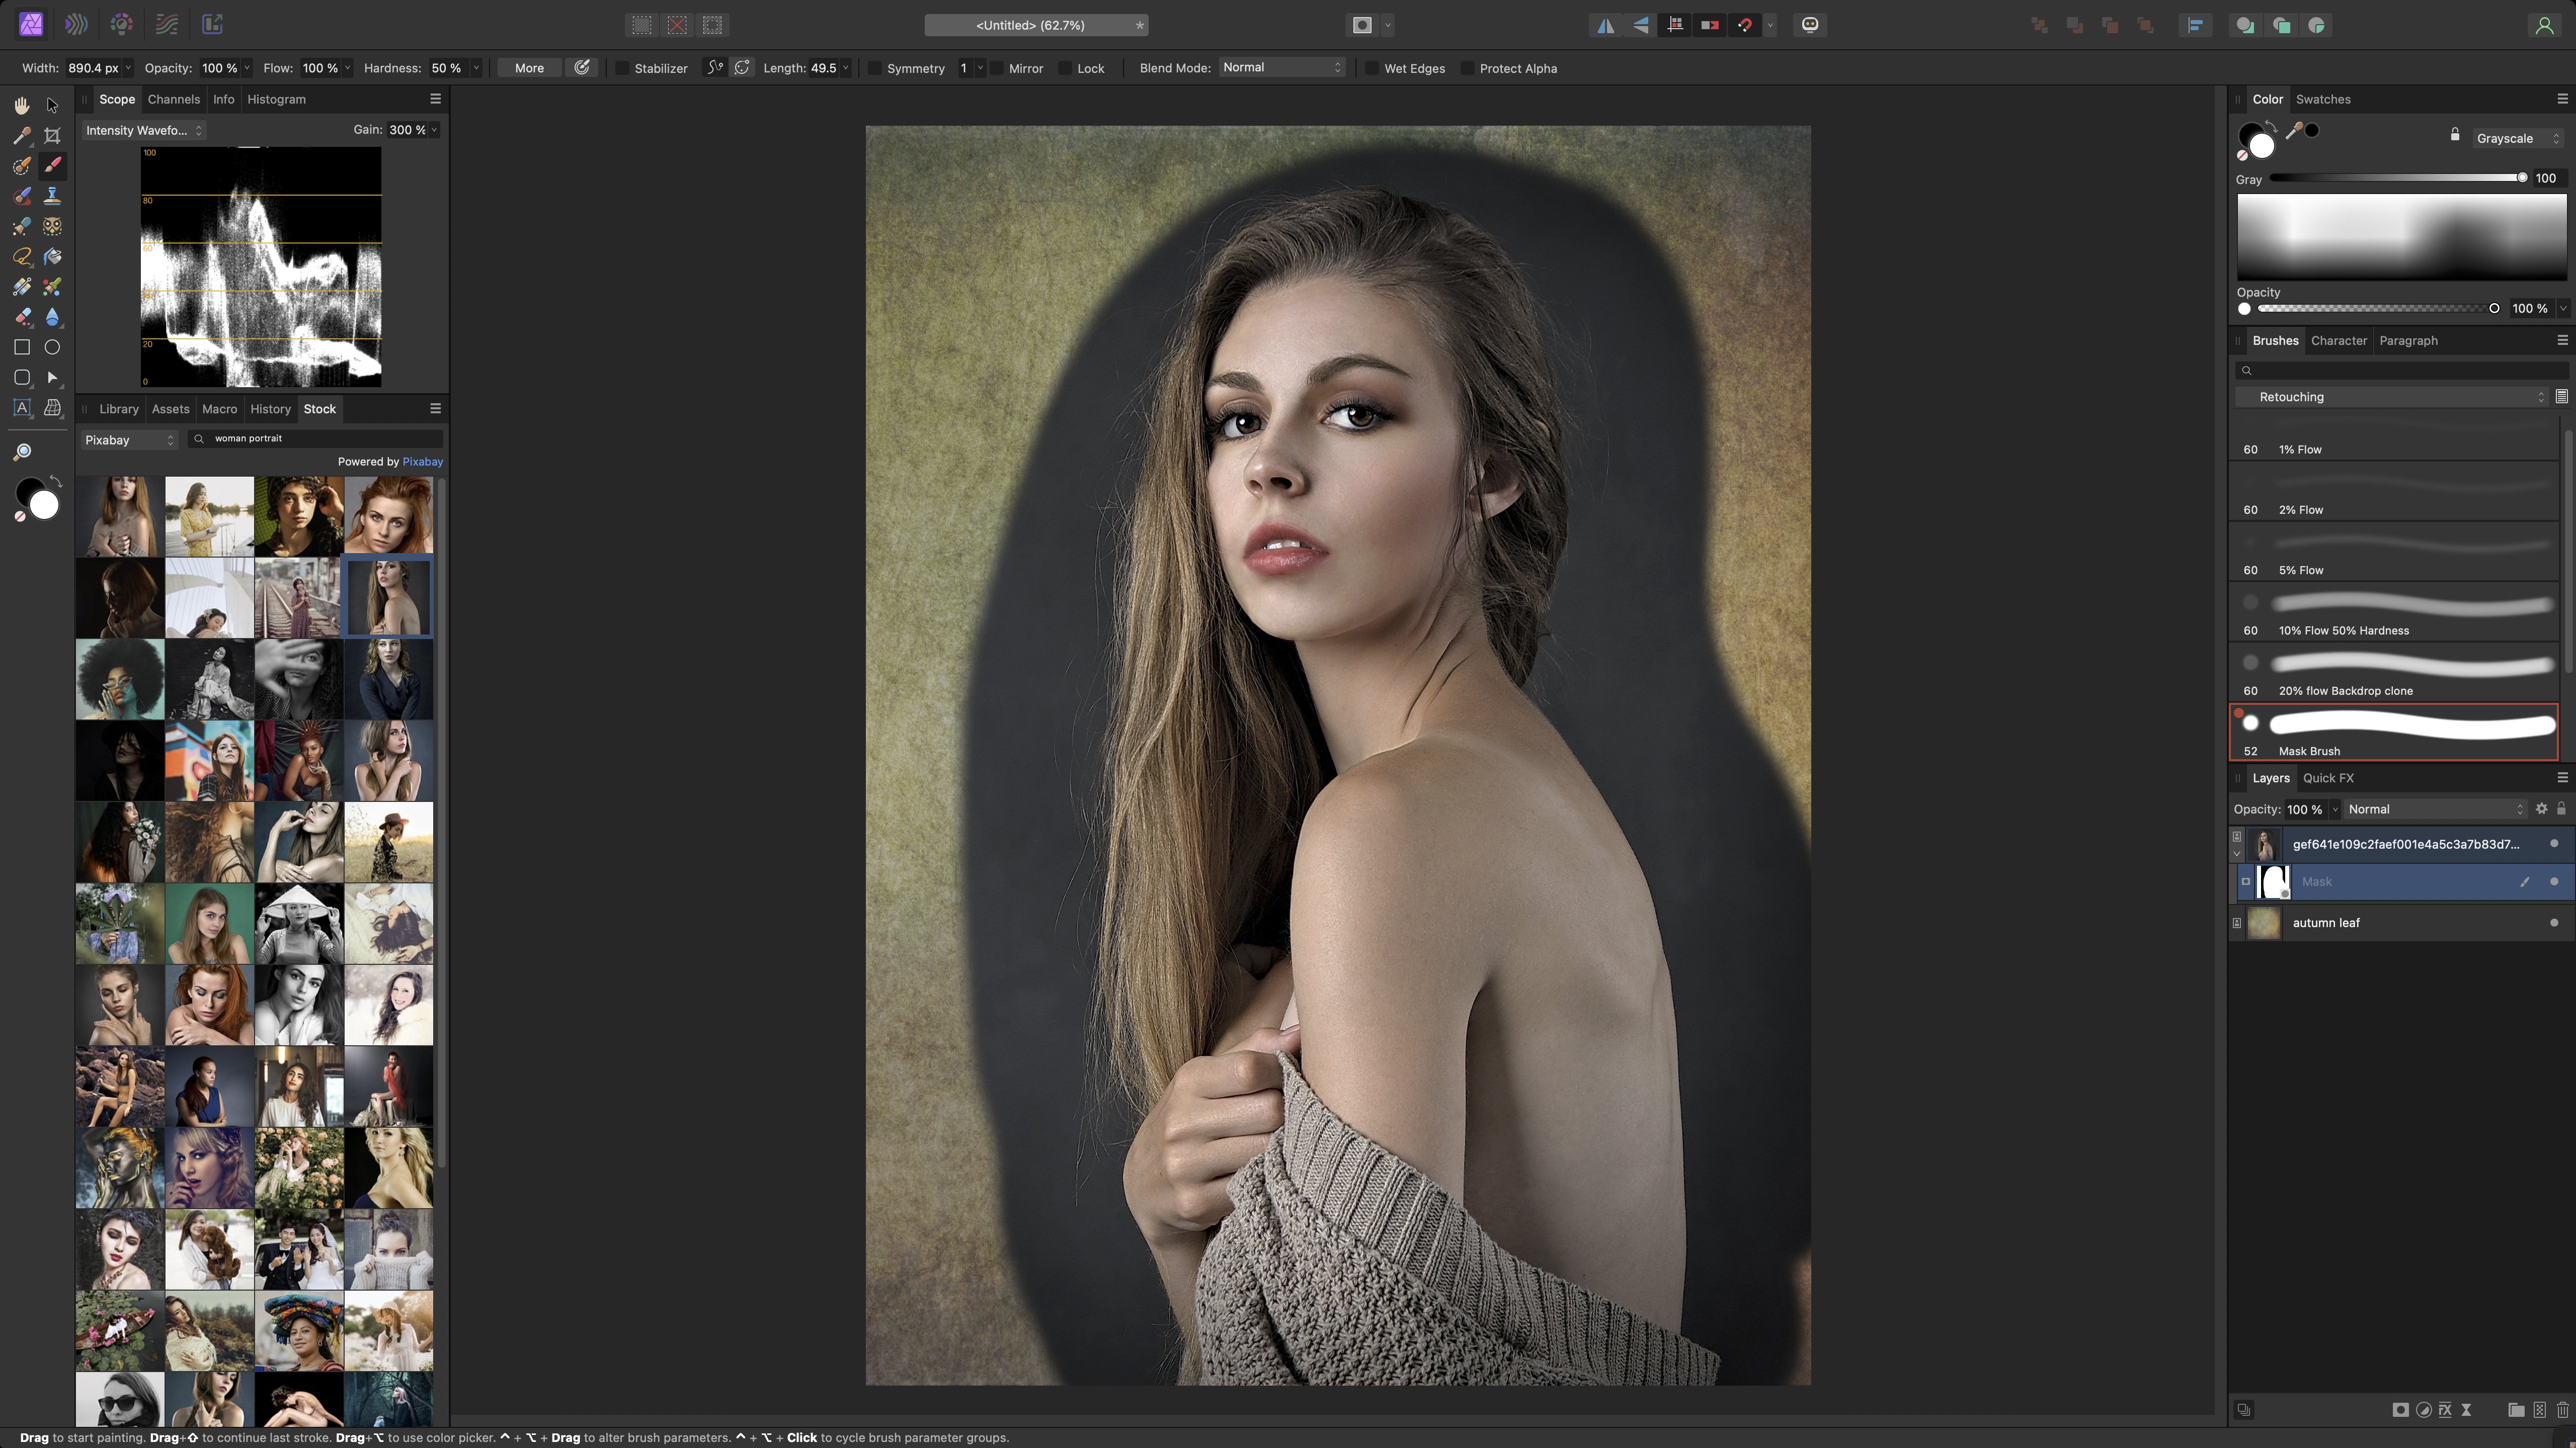The image size is (2576, 1448).
Task: Select the Zoom magnifier tool
Action: click(21, 451)
